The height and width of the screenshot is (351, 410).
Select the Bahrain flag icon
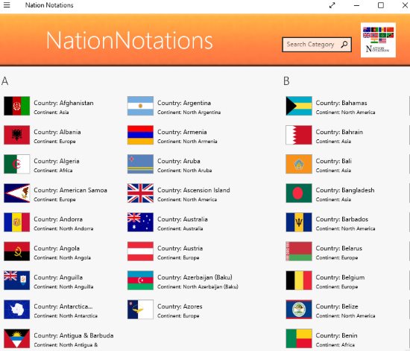pyautogui.click(x=299, y=135)
